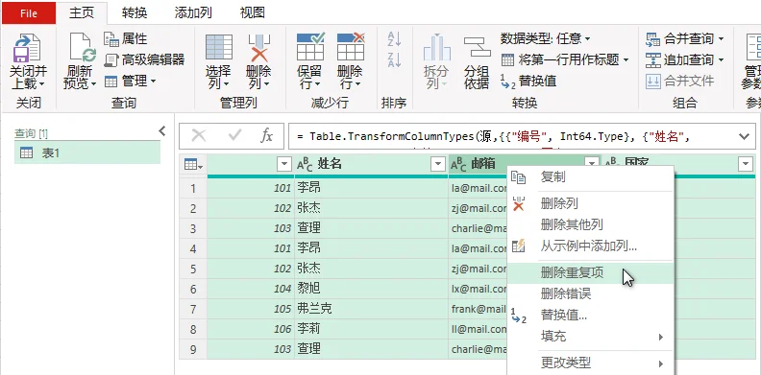Image resolution: width=761 pixels, height=375 pixels.
Task: Sort ascending with the A-Z icon
Action: pyautogui.click(x=394, y=38)
